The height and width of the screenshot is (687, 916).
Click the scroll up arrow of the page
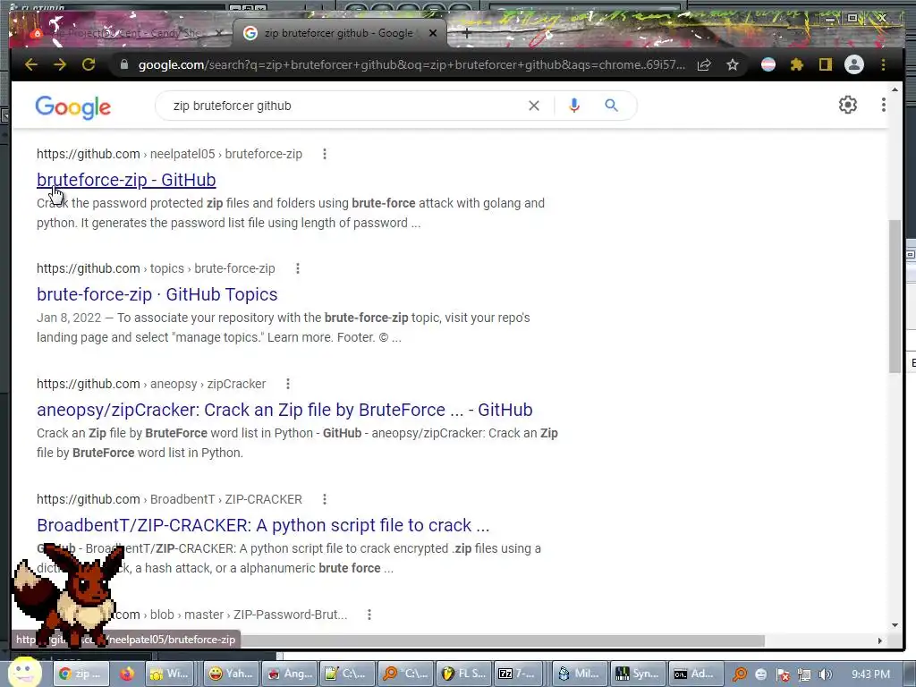coord(895,89)
